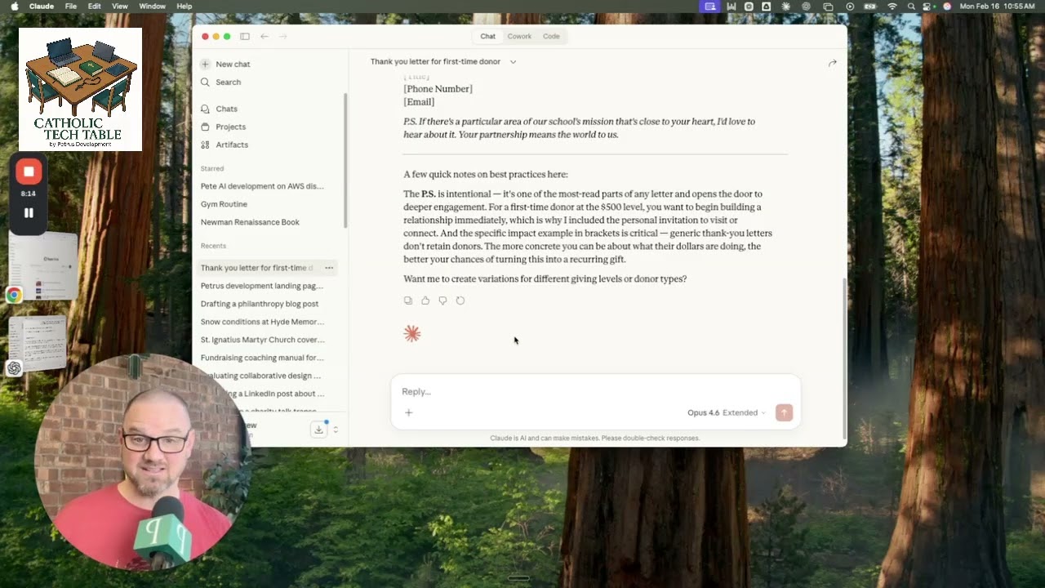Open the Opus 4.6 Extended model selector
Viewport: 1045px width, 588px height.
click(x=726, y=412)
